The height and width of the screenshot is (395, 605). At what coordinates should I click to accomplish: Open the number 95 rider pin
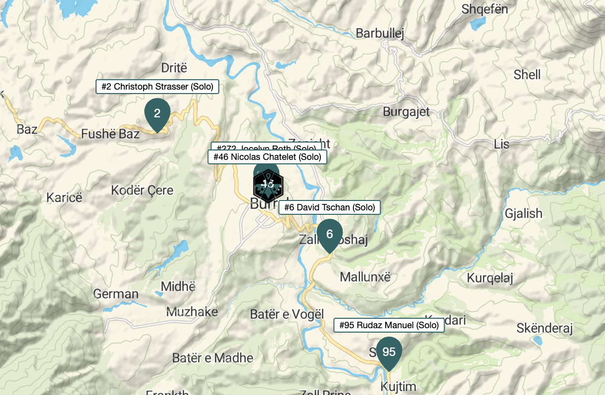(x=389, y=353)
